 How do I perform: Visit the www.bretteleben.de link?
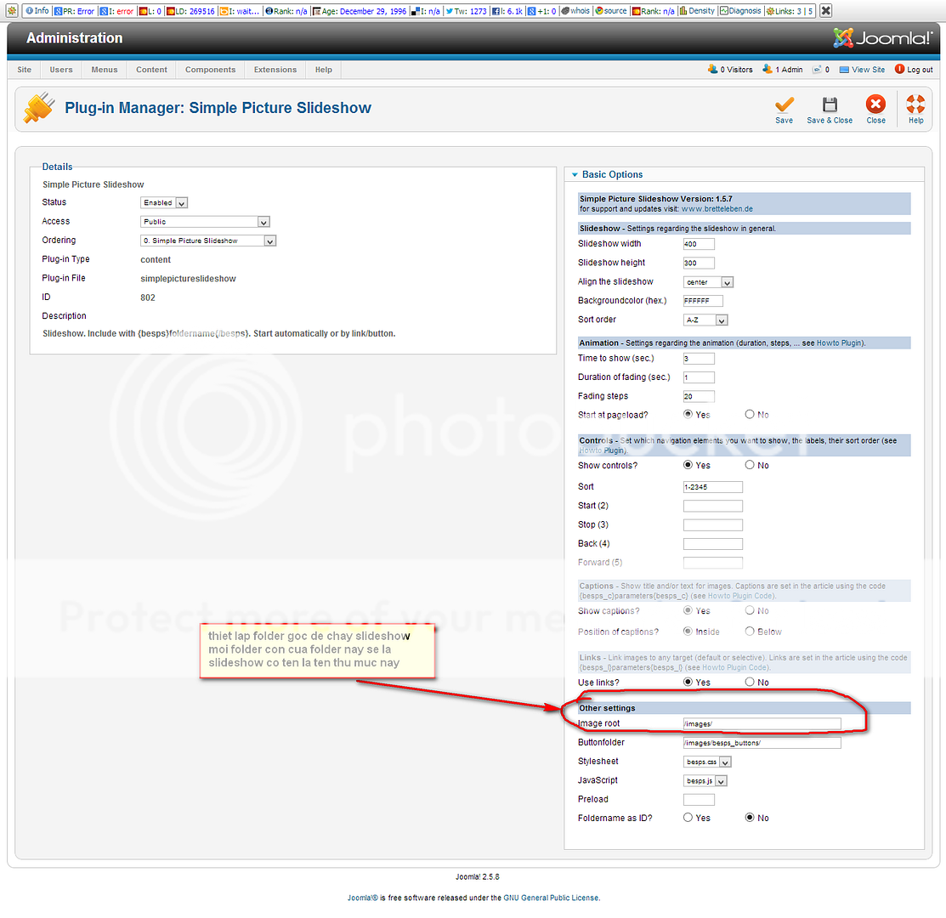(717, 208)
